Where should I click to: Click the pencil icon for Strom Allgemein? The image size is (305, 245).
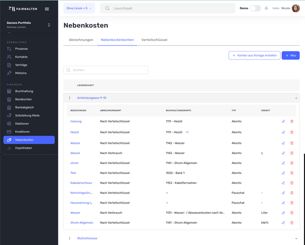coord(283,223)
